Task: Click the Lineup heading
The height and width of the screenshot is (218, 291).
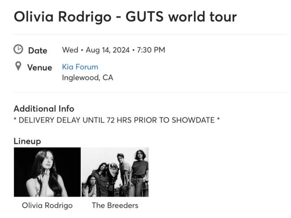Action: tap(27, 141)
